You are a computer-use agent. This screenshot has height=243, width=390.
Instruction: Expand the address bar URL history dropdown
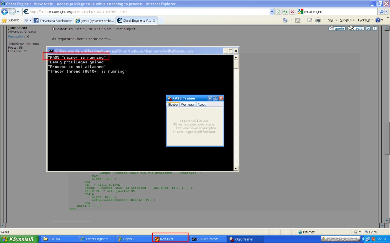coord(272,12)
